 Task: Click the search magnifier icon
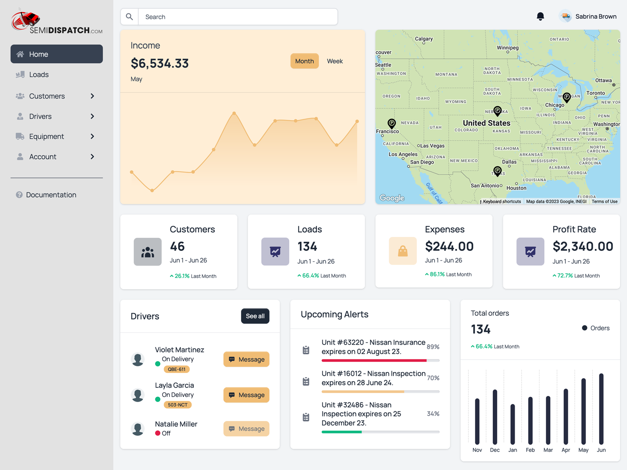(129, 17)
